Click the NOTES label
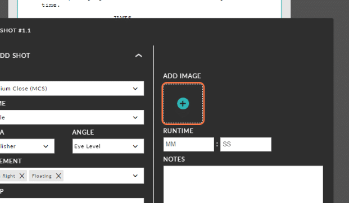 pyautogui.click(x=174, y=159)
